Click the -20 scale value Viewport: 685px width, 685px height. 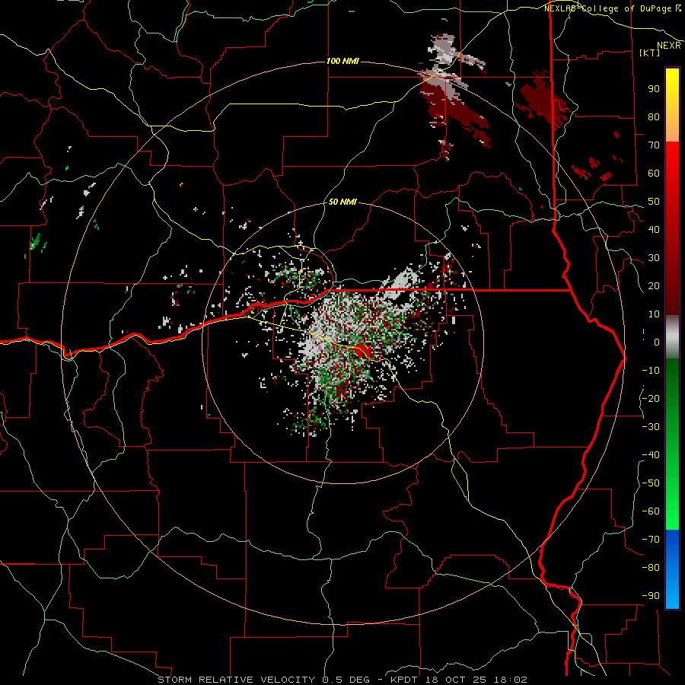pos(651,398)
